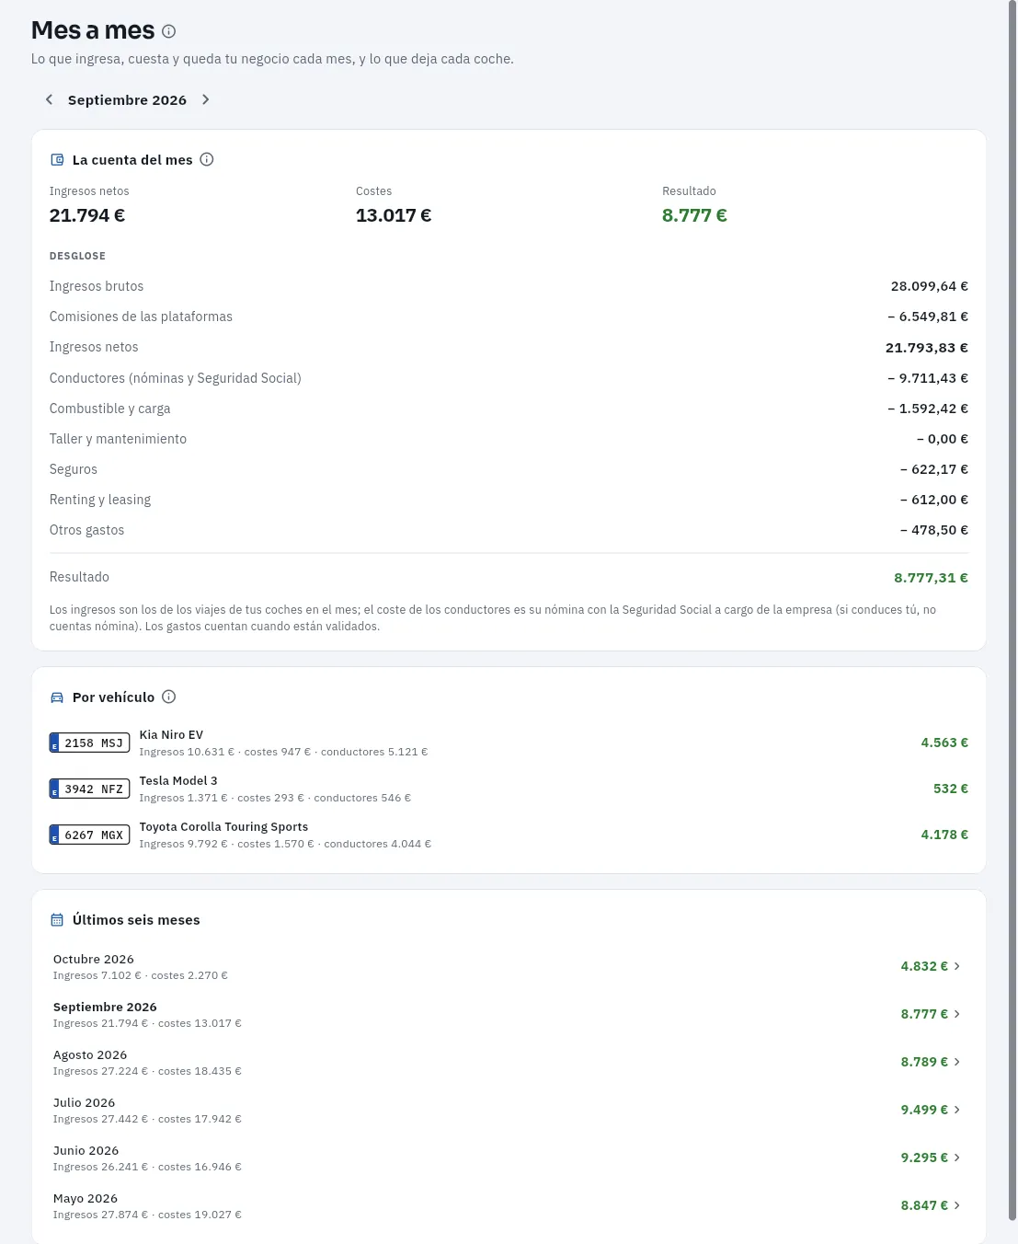
Task: Show info for La cuenta del mes
Action: [x=207, y=159]
